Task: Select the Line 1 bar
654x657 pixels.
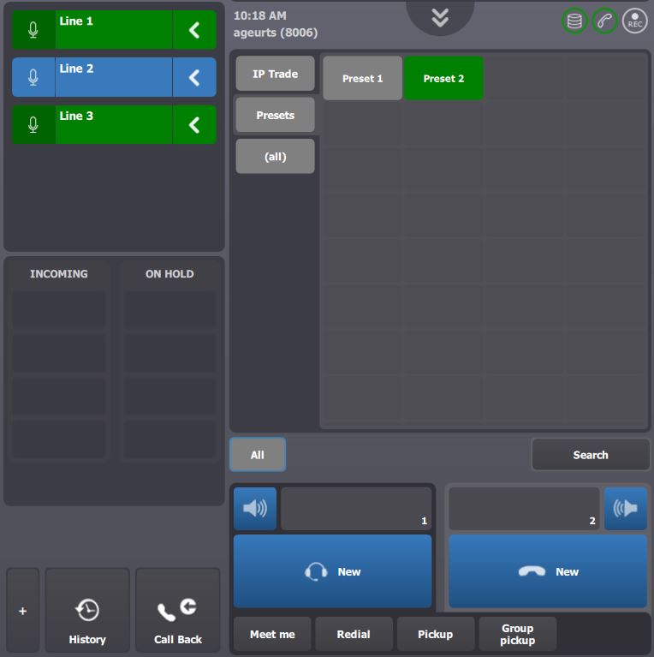Action: click(114, 30)
